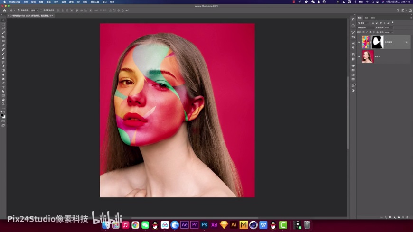Go to the Photoshop Home screen
The height and width of the screenshot is (232, 413).
coord(4,11)
